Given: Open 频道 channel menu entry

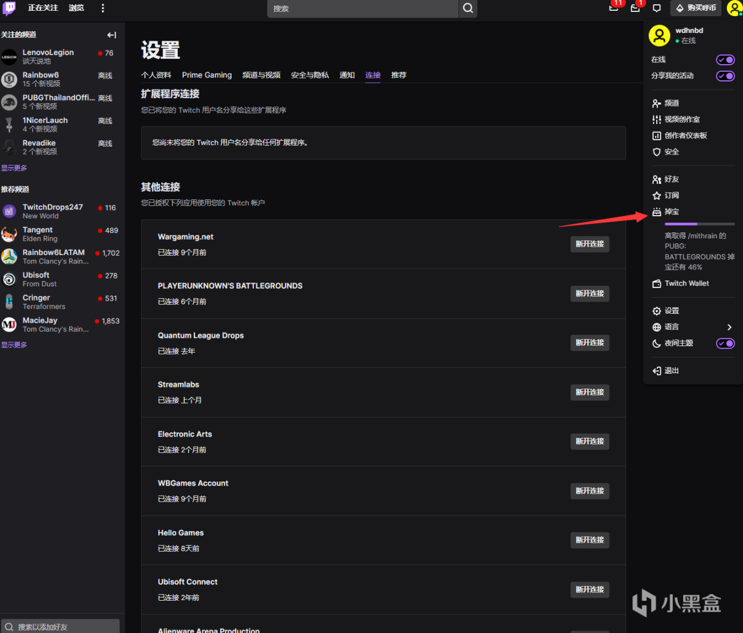Looking at the screenshot, I should click(693, 103).
